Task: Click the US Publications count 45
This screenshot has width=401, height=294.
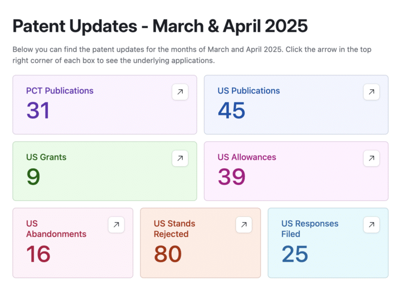Action: click(x=231, y=111)
